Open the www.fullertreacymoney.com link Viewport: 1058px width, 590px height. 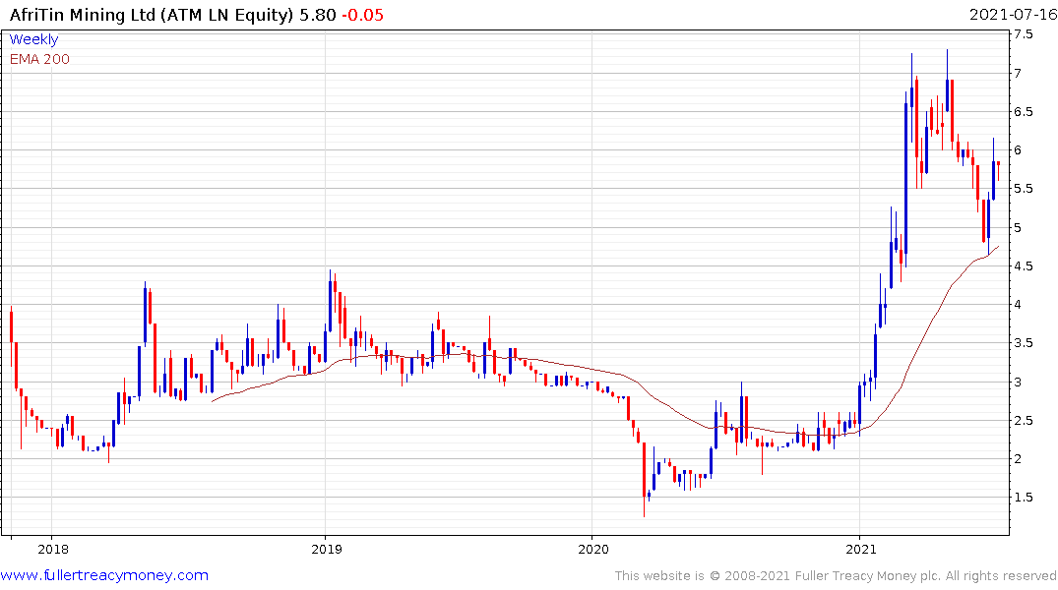point(104,575)
